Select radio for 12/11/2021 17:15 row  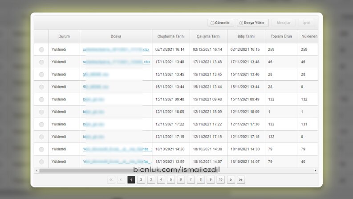[x=41, y=137]
